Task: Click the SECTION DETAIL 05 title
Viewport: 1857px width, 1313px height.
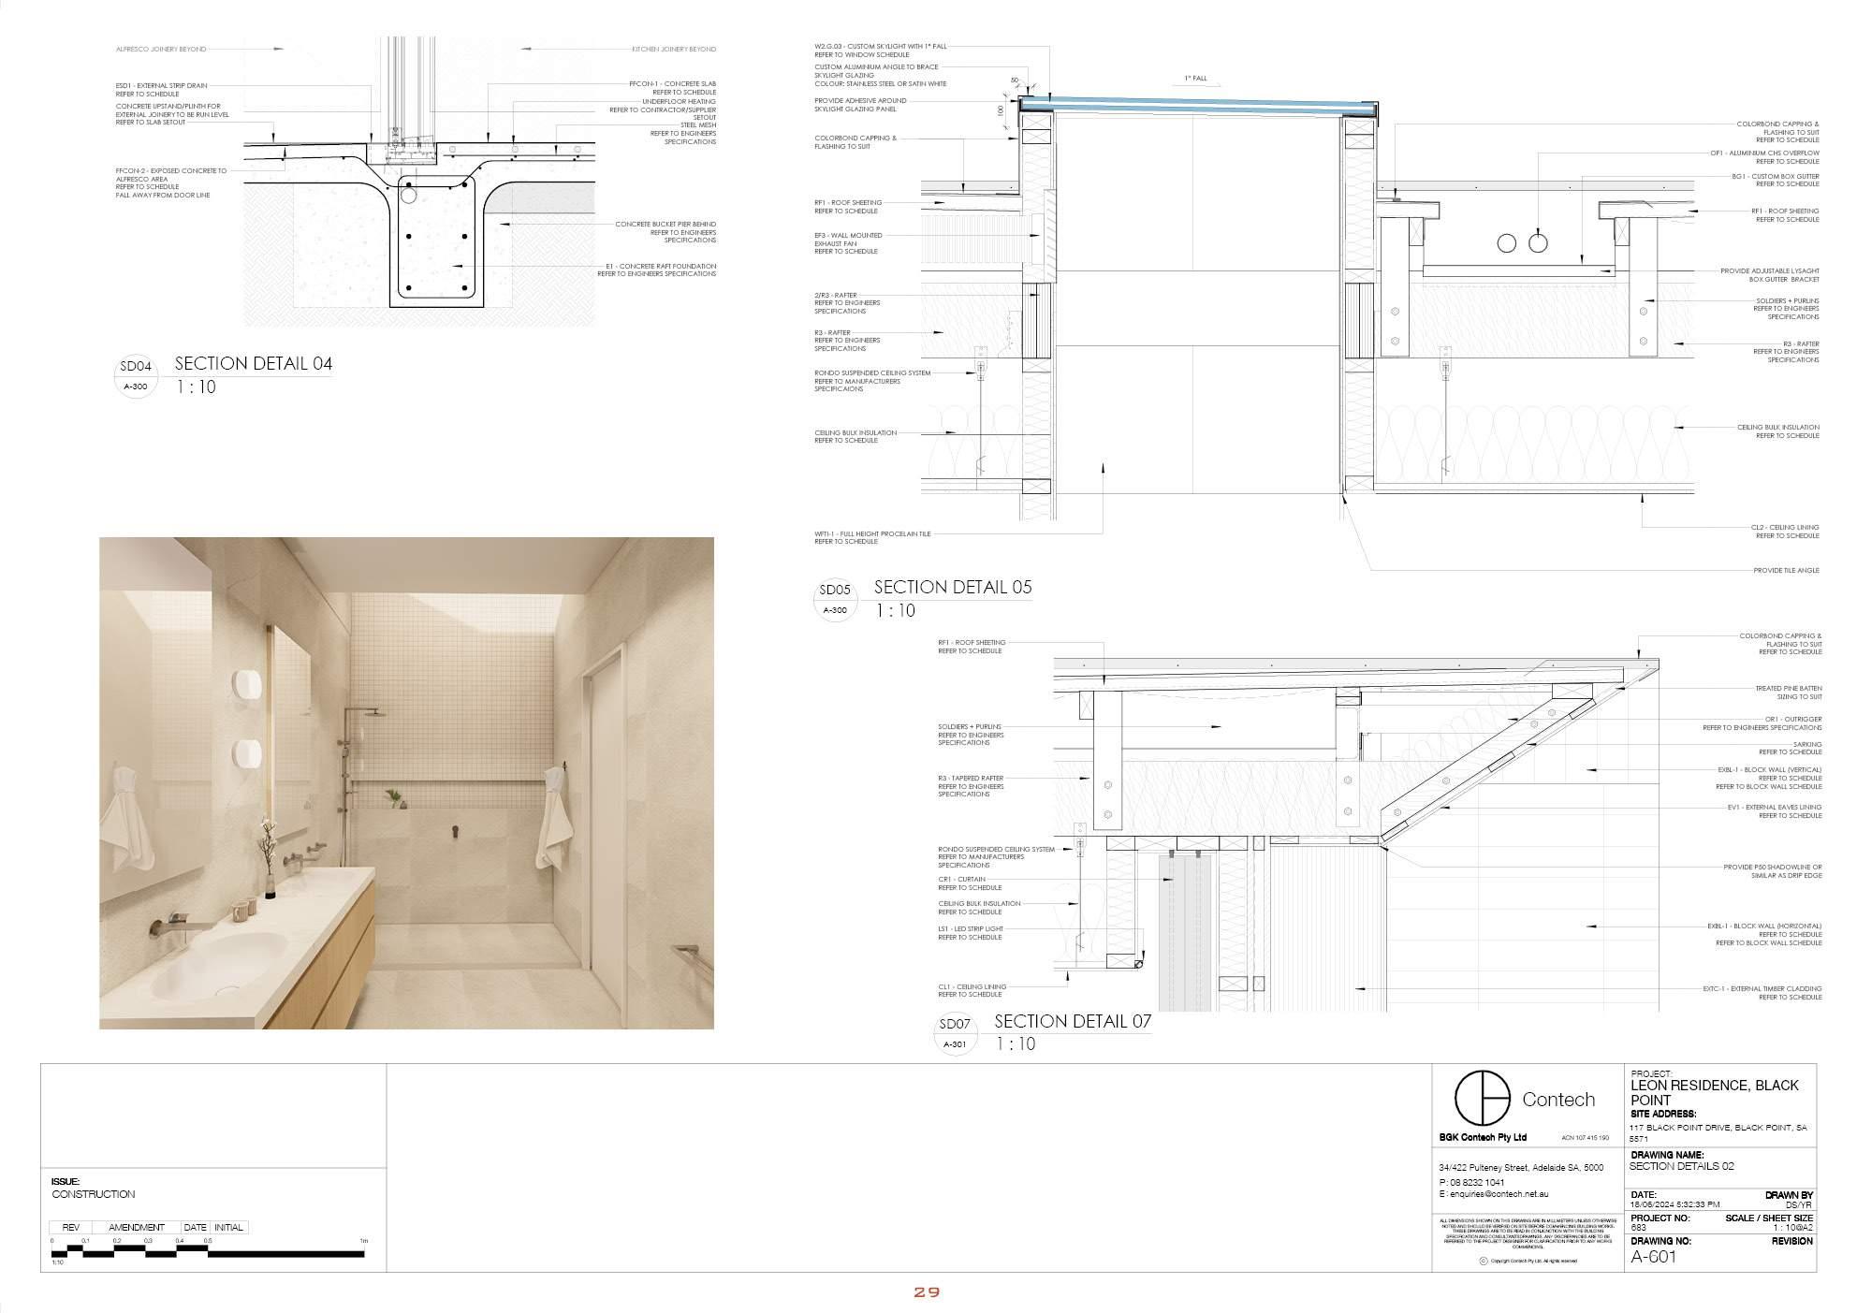Action: 952,588
